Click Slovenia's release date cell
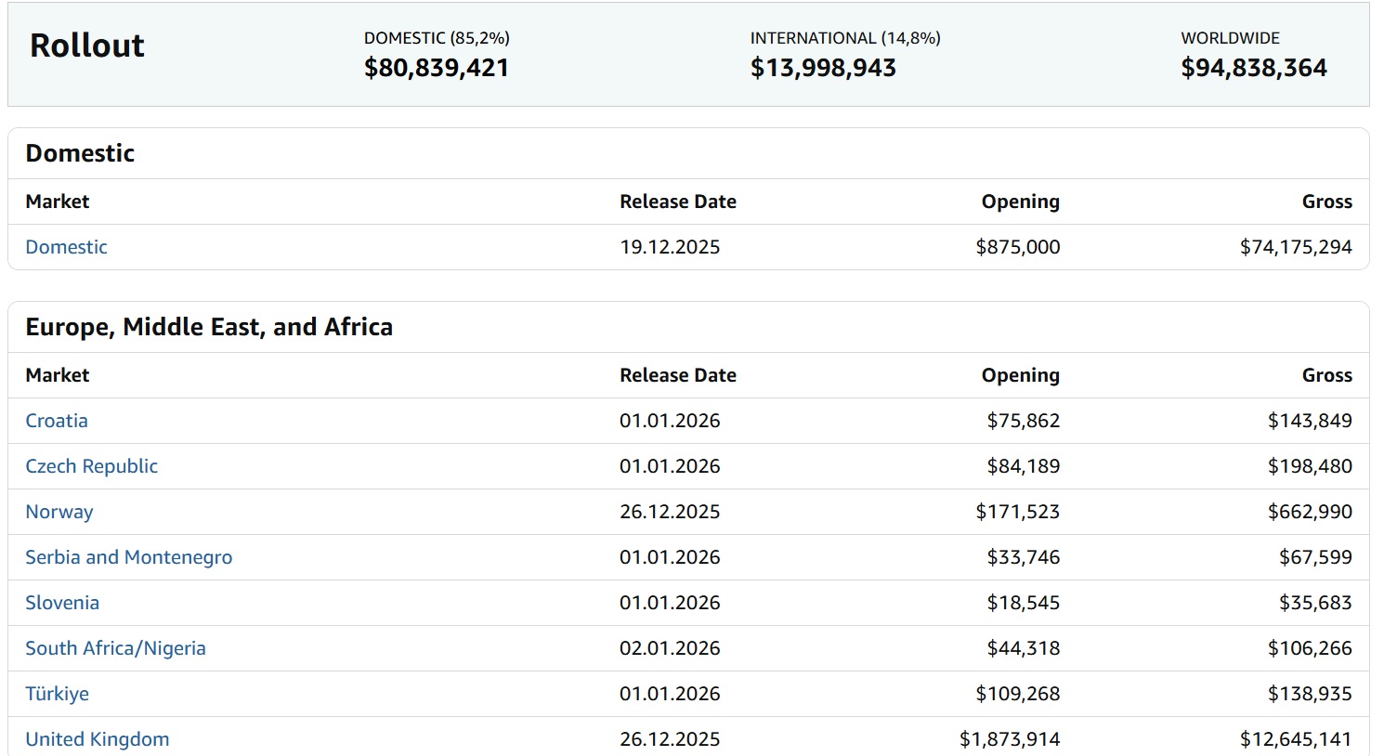Viewport: 1384px width, 756px height. (x=670, y=603)
